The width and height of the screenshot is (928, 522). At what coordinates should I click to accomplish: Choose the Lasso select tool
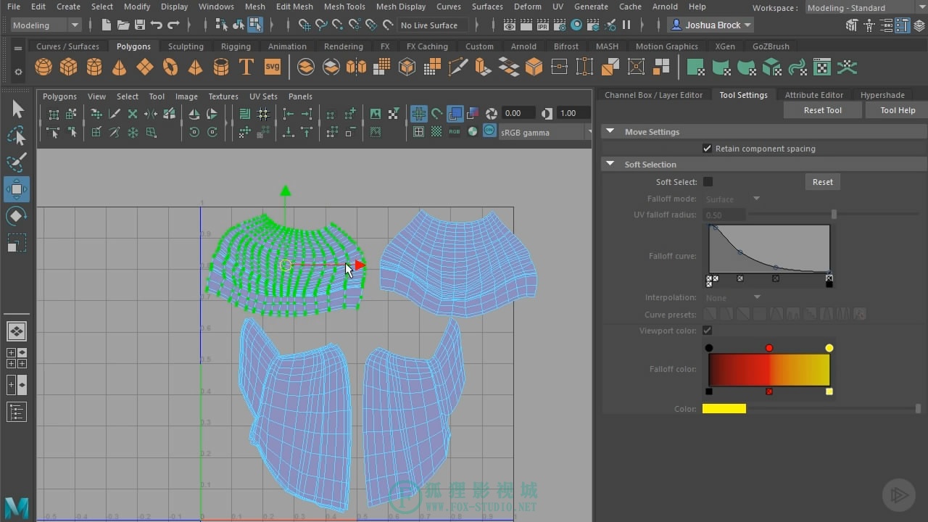click(x=17, y=136)
